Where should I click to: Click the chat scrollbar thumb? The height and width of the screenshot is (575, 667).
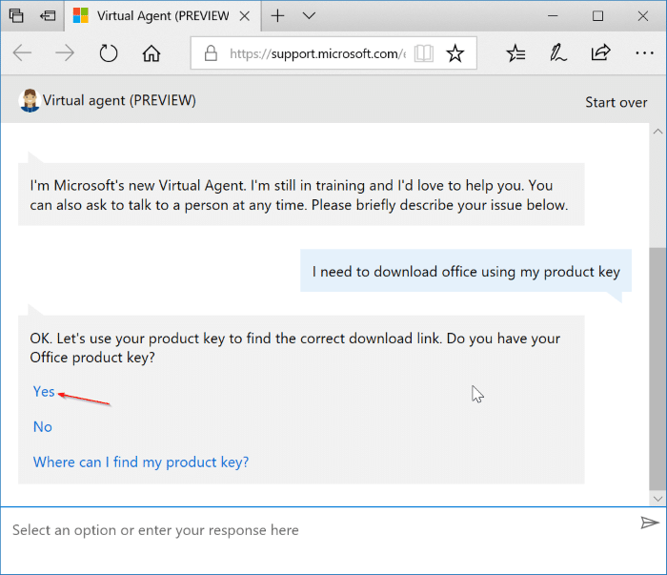point(657,369)
